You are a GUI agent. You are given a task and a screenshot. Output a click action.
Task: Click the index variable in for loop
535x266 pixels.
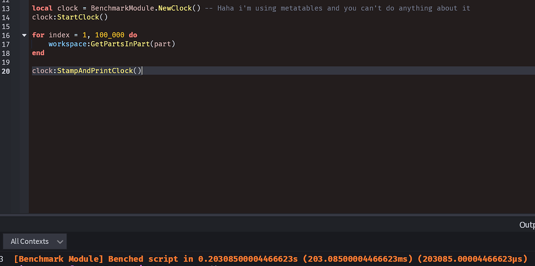point(59,35)
